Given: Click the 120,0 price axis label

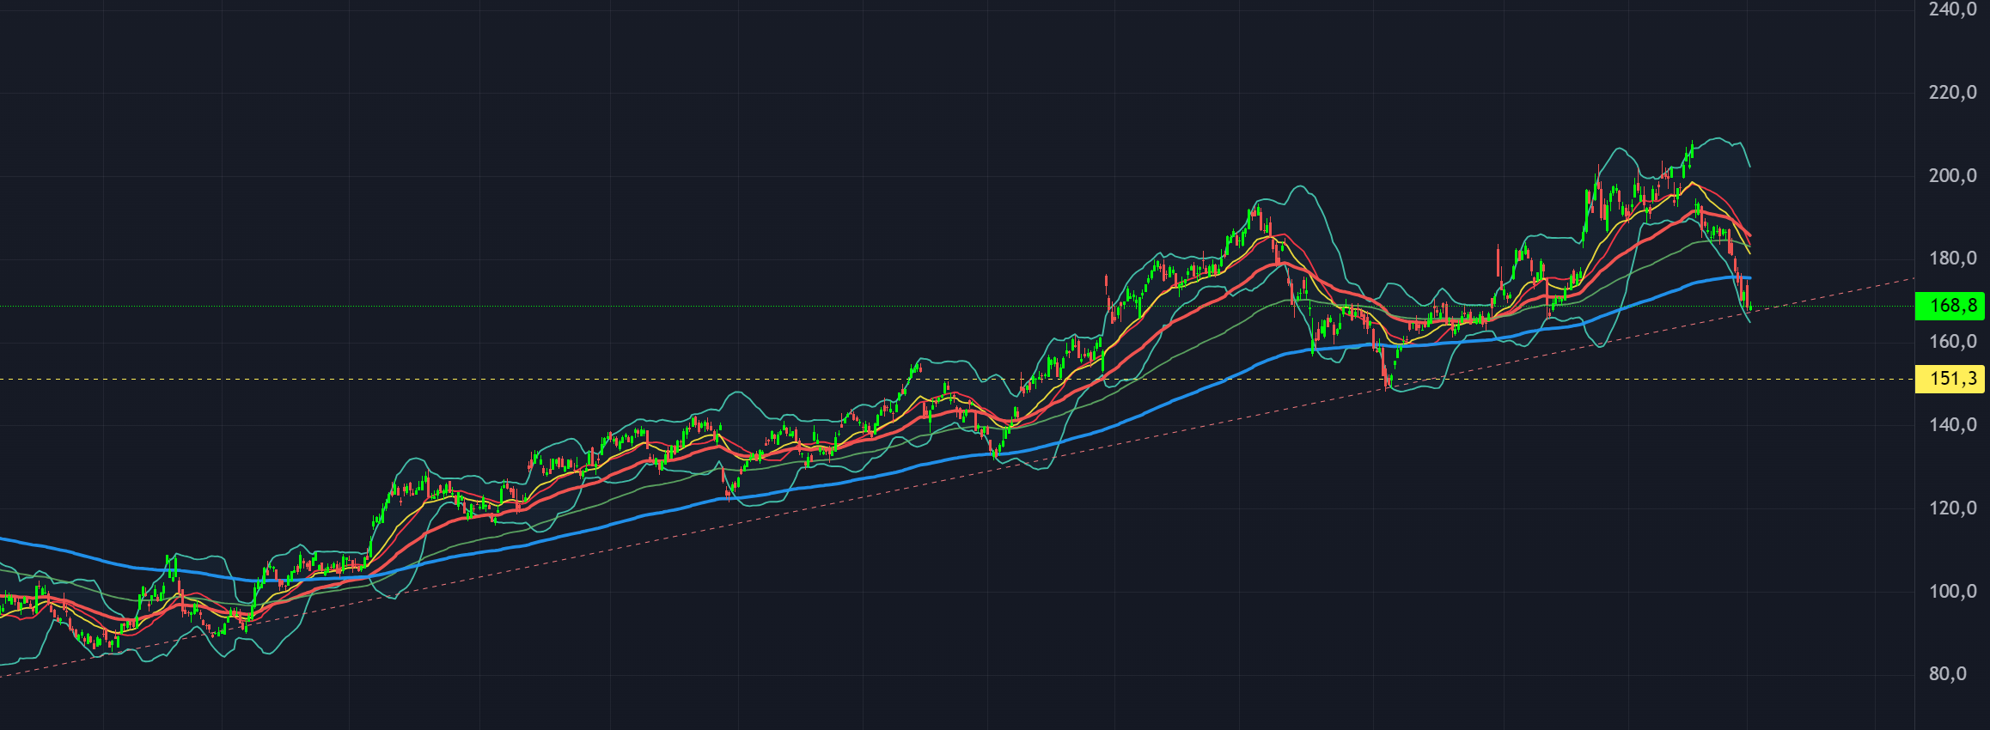Looking at the screenshot, I should point(1953,508).
